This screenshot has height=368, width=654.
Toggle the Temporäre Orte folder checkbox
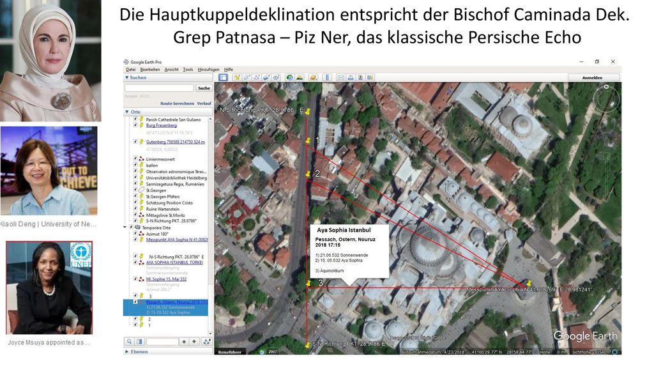click(x=131, y=227)
